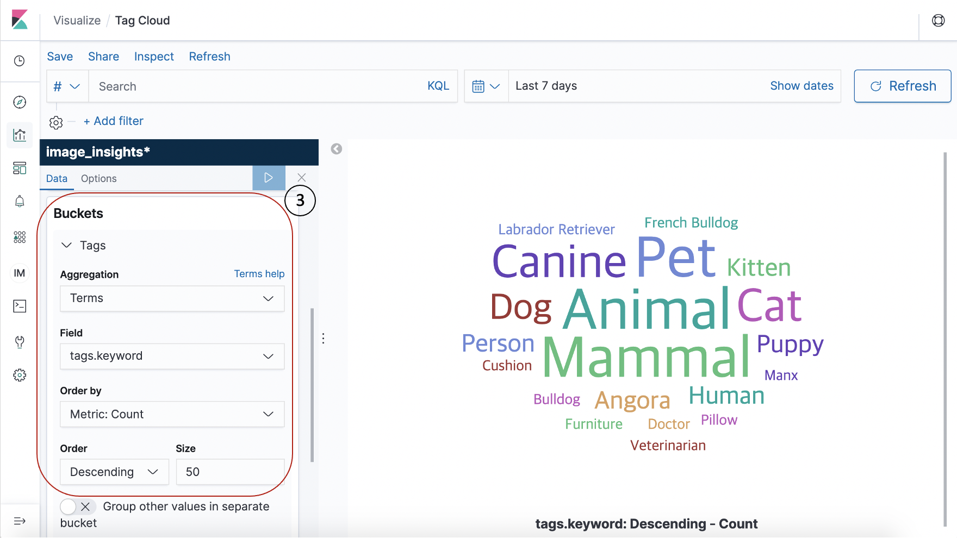This screenshot has height=538, width=957.
Task: Open Dev Tools console icon in sidebar
Action: pos(20,306)
